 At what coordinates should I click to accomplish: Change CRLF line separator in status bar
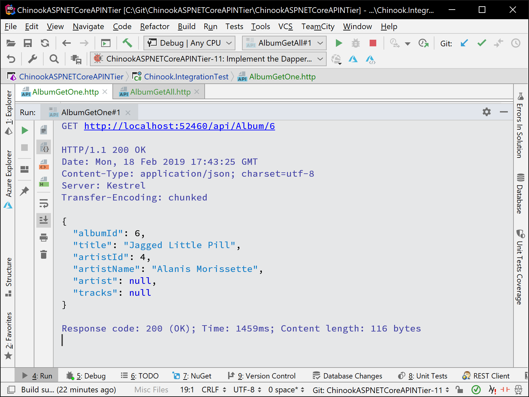pyautogui.click(x=214, y=390)
